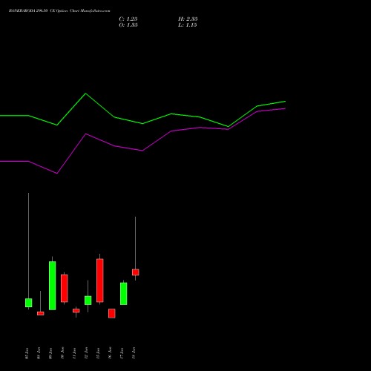Screen dimensions: 371x371
Task: Click the 15 Jan date label
Action: (x=98, y=353)
